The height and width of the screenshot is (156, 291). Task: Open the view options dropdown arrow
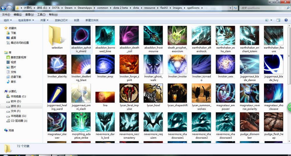tap(271, 20)
